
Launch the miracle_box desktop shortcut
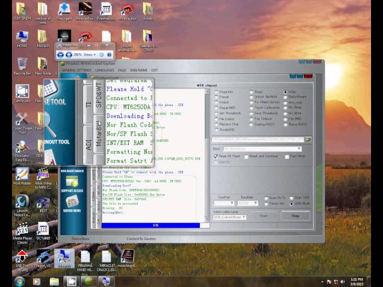127,11
